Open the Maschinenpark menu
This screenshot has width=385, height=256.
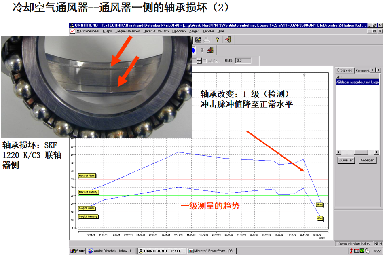click(88, 31)
